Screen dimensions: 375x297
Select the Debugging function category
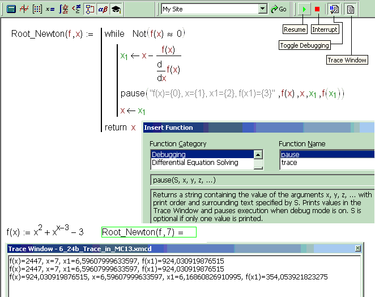pyautogui.click(x=202, y=154)
